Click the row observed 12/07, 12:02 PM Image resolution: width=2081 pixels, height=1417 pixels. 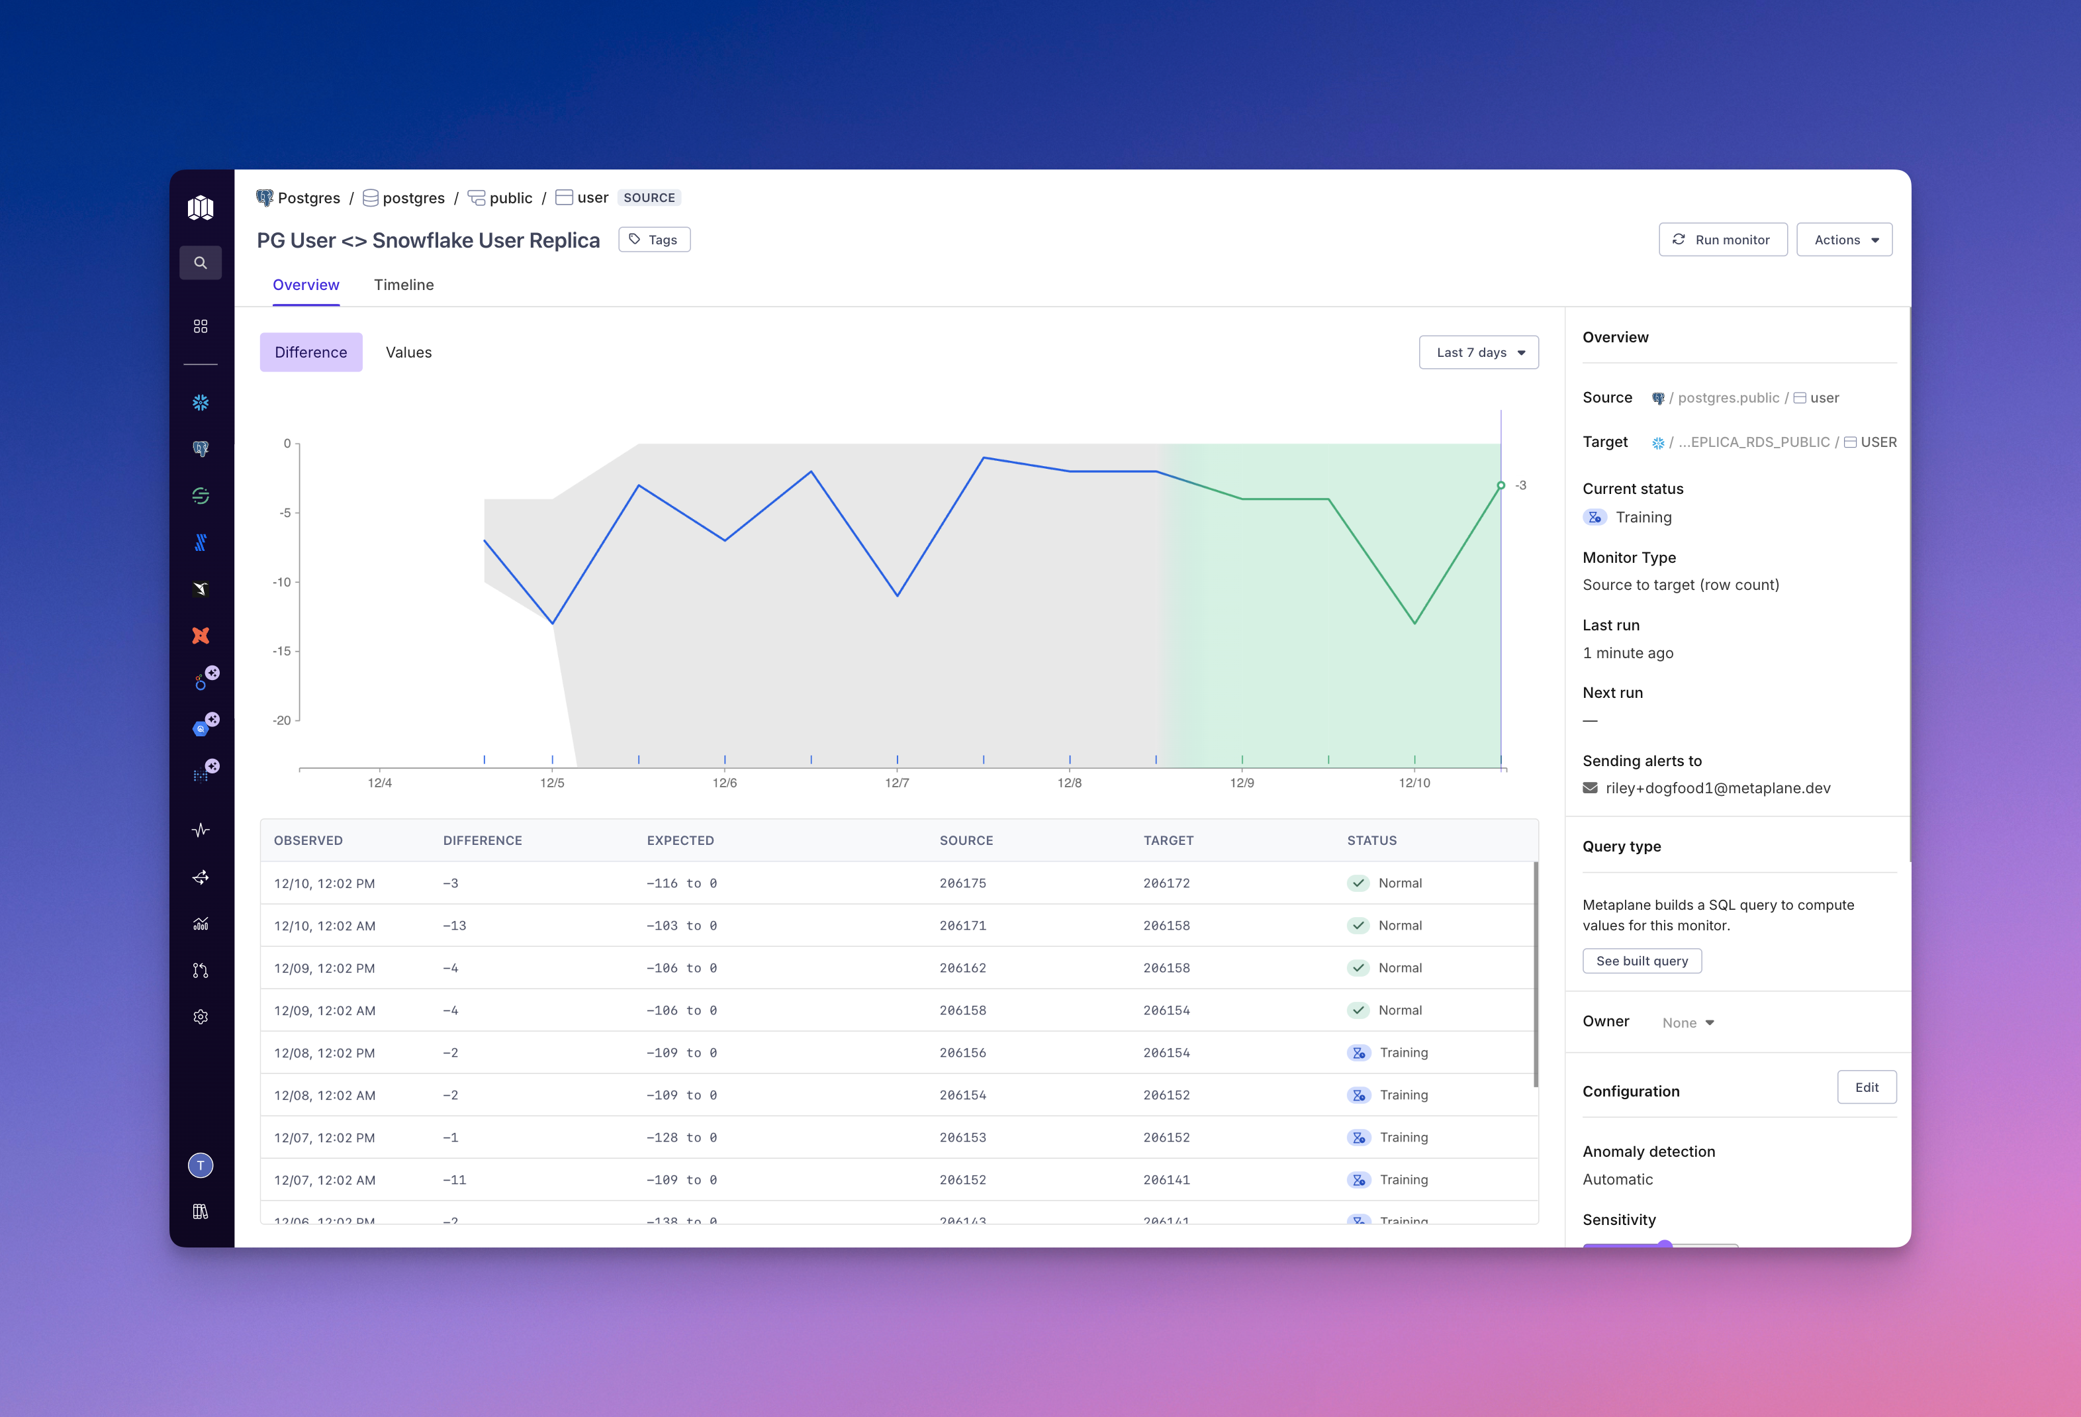pos(898,1138)
